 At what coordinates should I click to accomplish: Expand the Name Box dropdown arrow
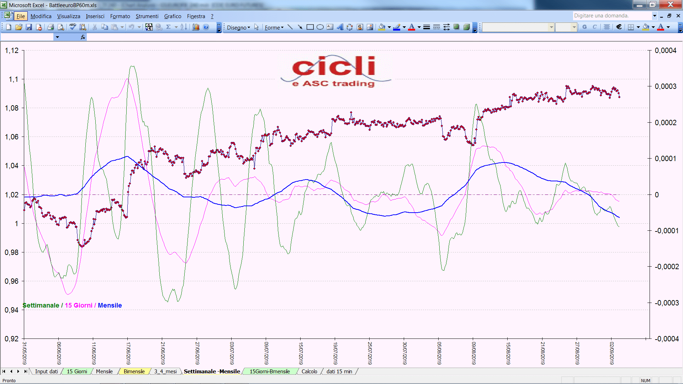[x=57, y=37]
